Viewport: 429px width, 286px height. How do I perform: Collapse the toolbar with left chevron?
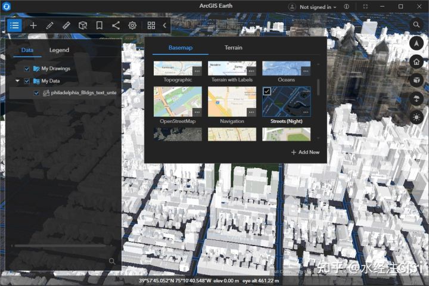pyautogui.click(x=164, y=26)
